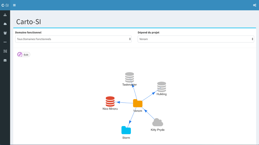Viewport: 259px width, 145px height.
Task: Click the Taskmaster database node
Action: tap(129, 77)
